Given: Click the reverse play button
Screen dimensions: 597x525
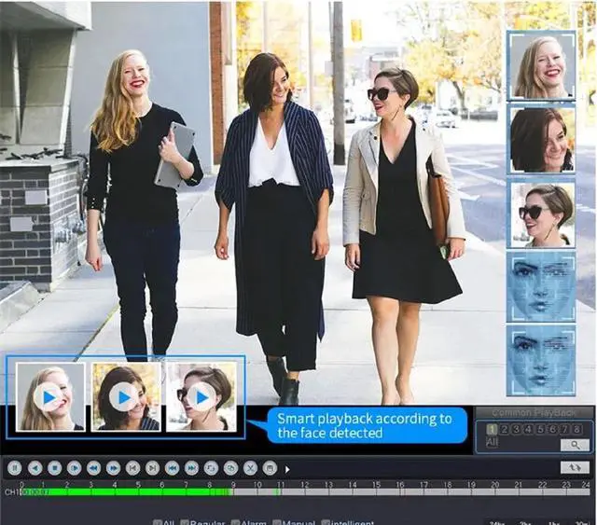Looking at the screenshot, I should click(35, 468).
